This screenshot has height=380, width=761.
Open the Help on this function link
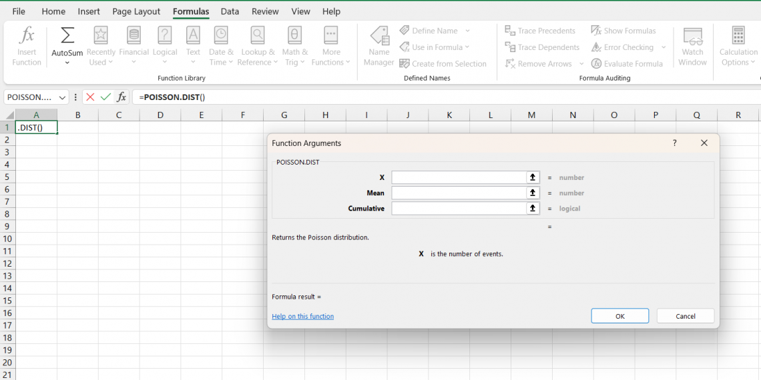click(x=302, y=317)
